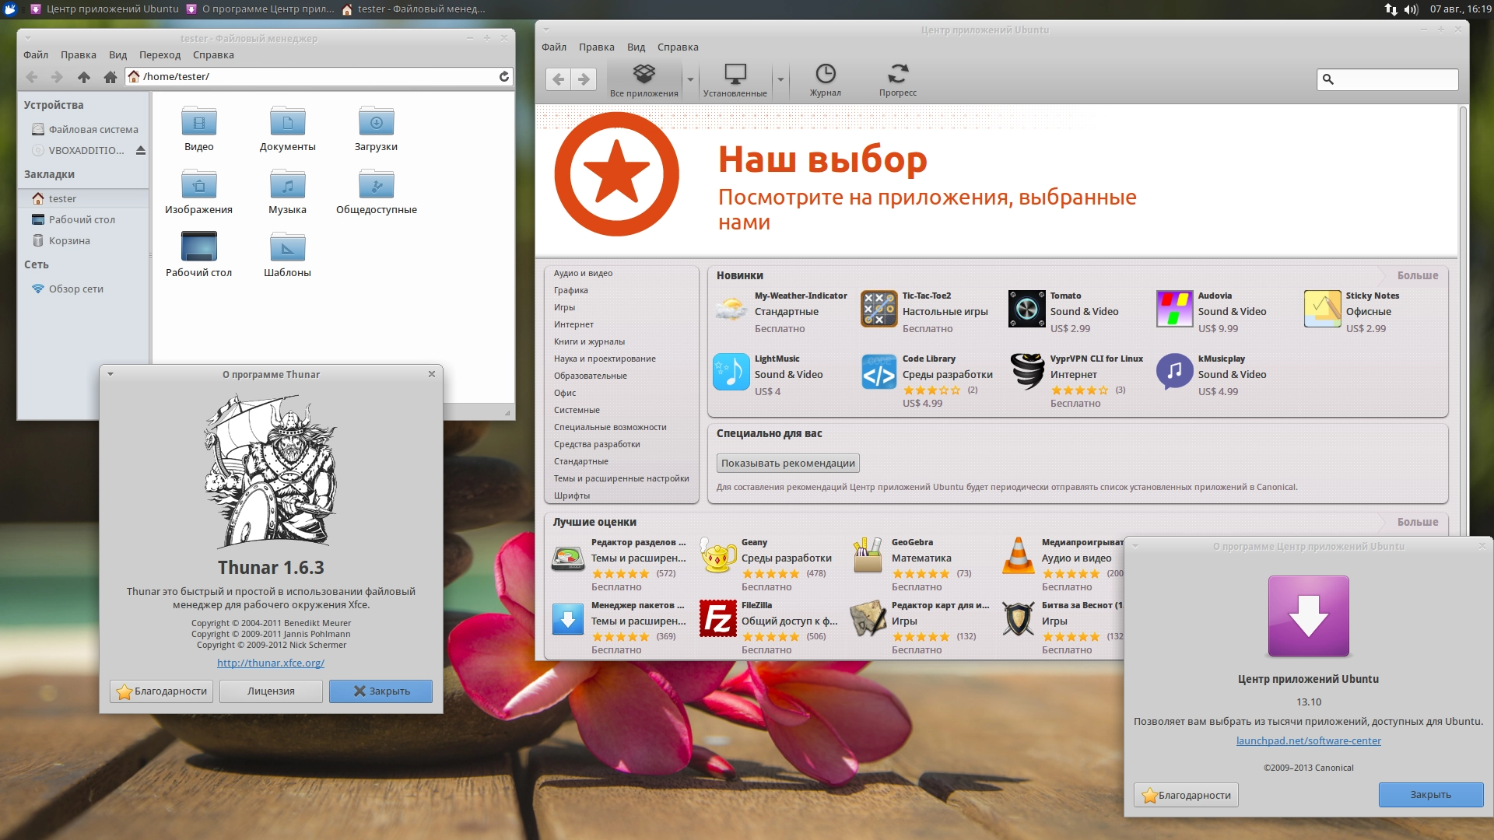
Task: Open Шрифты category
Action: (x=572, y=496)
